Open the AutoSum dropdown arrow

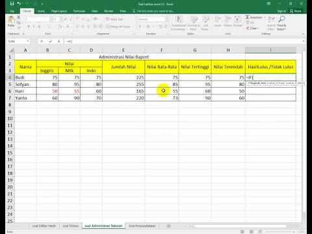[265, 17]
